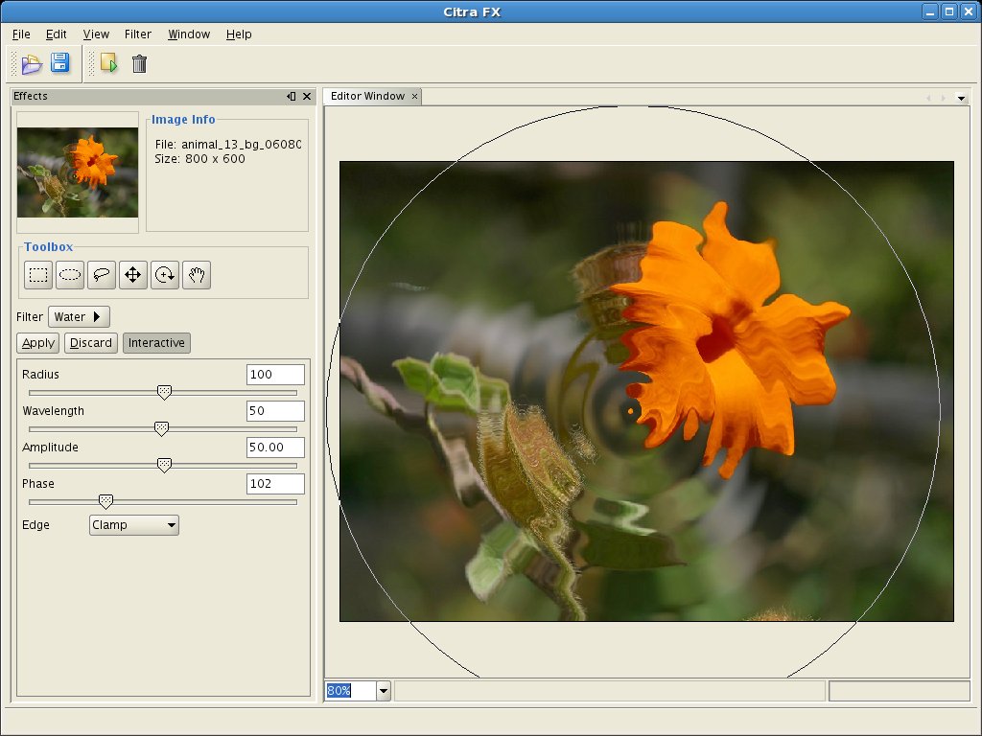The image size is (982, 736).
Task: Activate the Move tool in the Toolbox
Action: click(132, 275)
